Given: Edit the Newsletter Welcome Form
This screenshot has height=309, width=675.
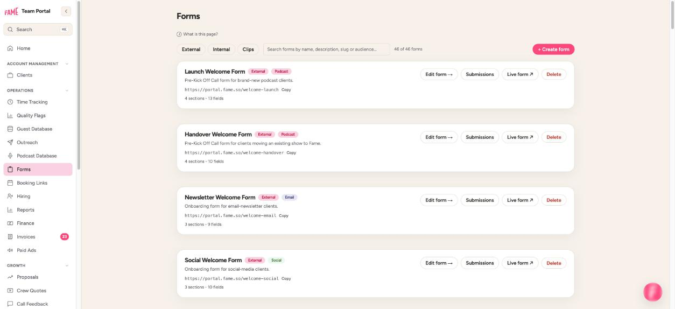Looking at the screenshot, I should 439,200.
